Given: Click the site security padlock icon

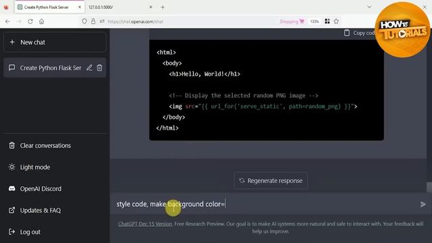Looking at the screenshot, I should [x=93, y=21].
